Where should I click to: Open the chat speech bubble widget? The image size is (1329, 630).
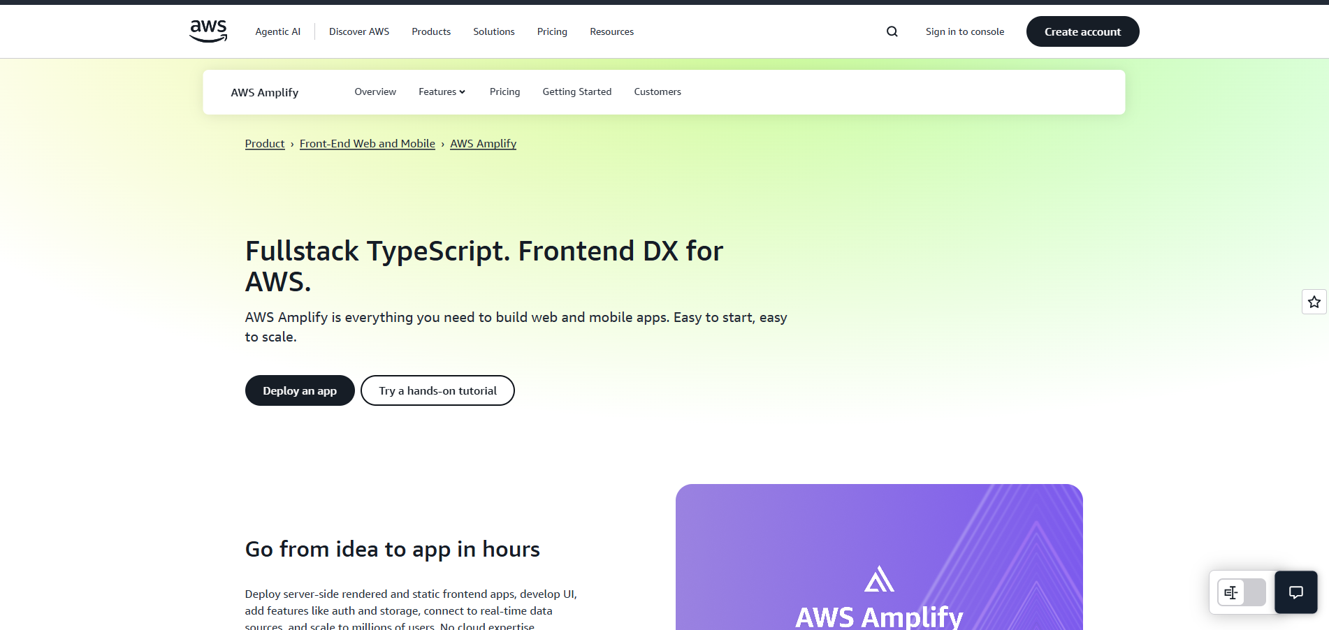(x=1295, y=592)
